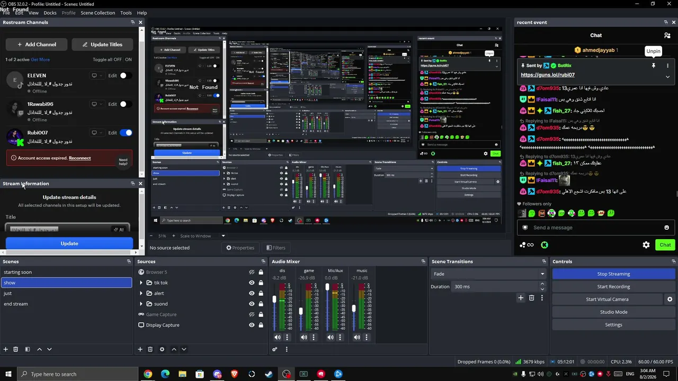Toggle the ELEVEN channel switch

pyautogui.click(x=126, y=76)
